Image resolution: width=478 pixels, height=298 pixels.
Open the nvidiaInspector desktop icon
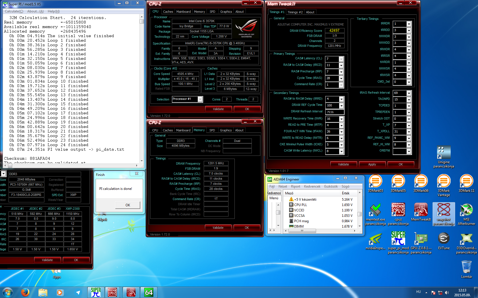click(375, 241)
